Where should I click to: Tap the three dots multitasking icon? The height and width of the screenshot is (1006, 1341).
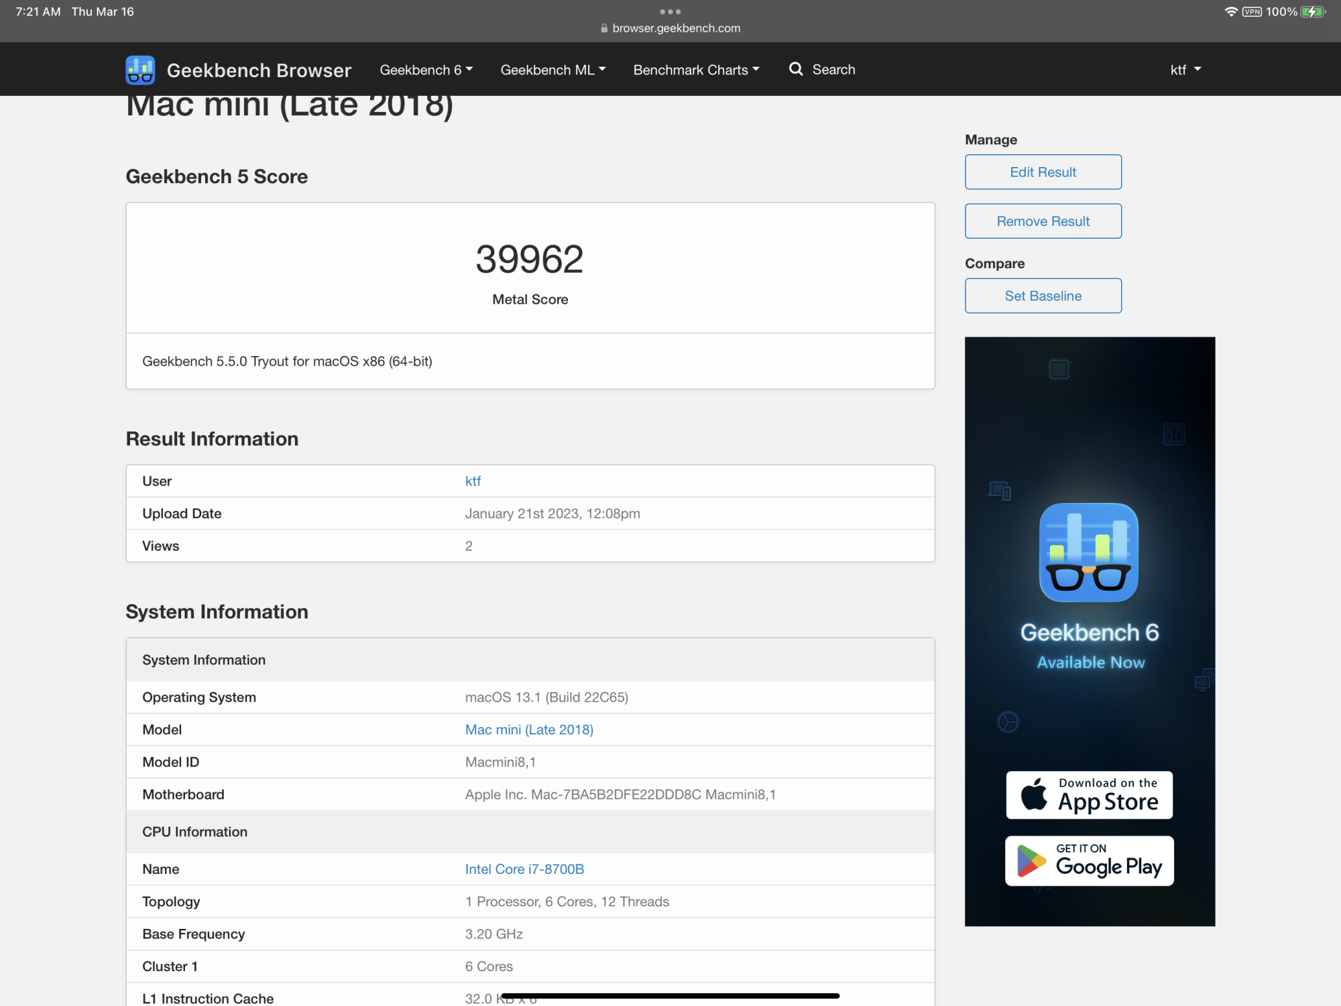[670, 11]
